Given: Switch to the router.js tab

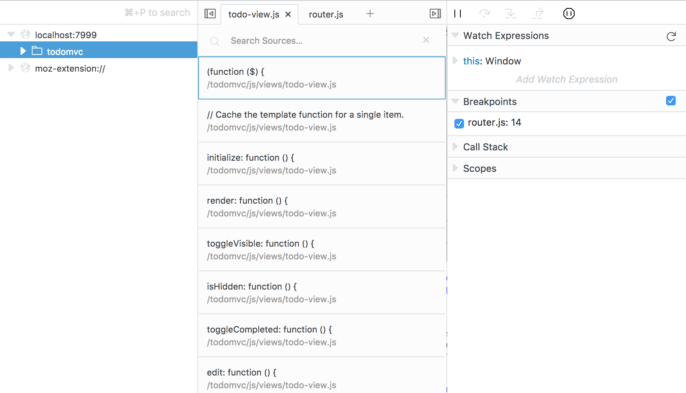Looking at the screenshot, I should [325, 14].
